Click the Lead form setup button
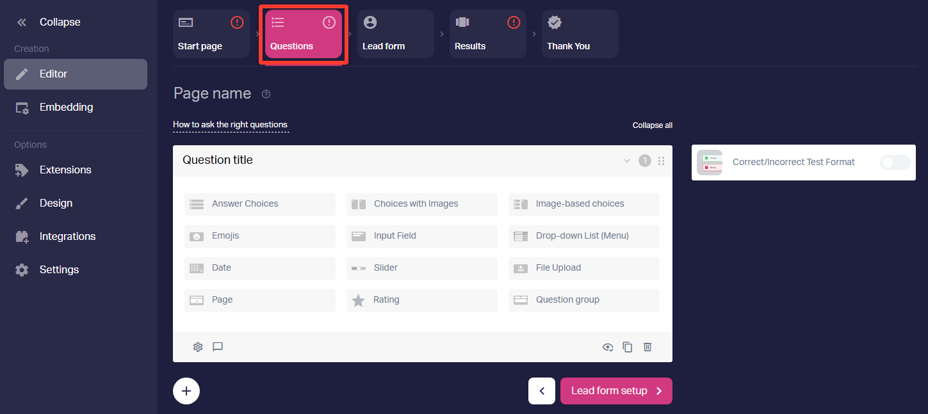 [x=616, y=391]
